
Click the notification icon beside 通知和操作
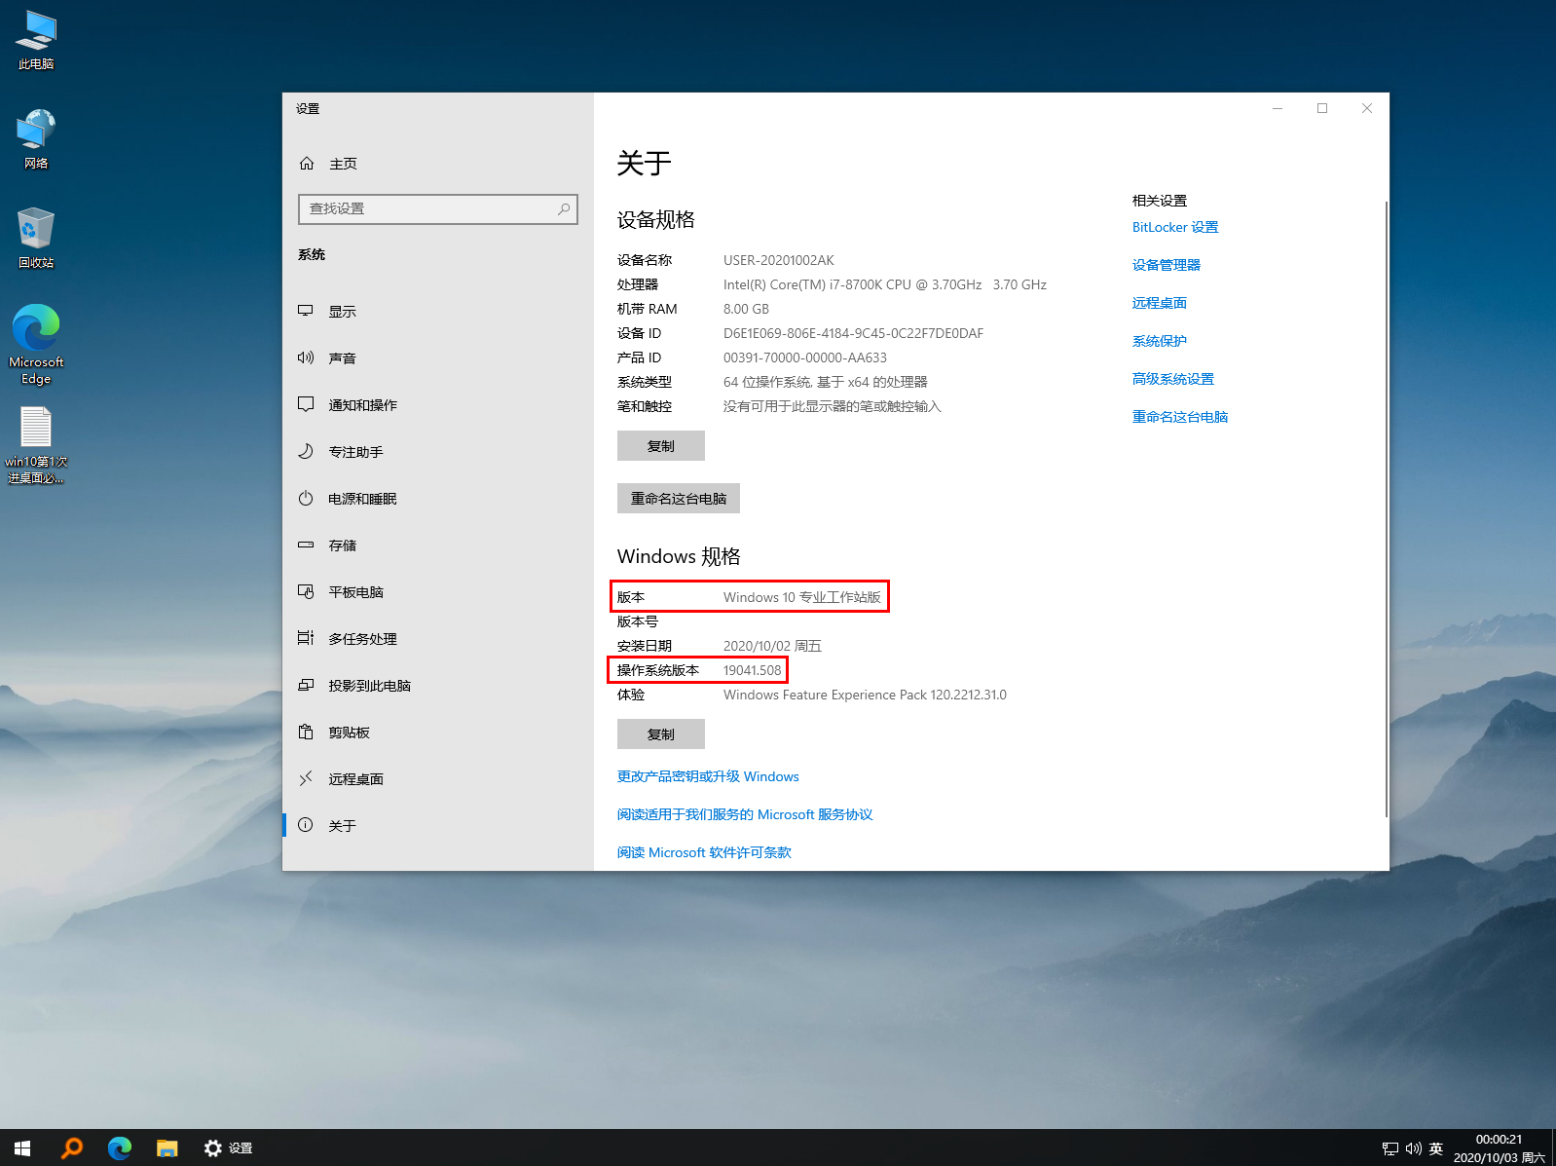306,404
